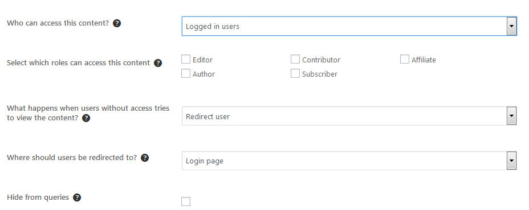
Task: Open help icon beside 'Select which roles can access'
Action: (158, 63)
